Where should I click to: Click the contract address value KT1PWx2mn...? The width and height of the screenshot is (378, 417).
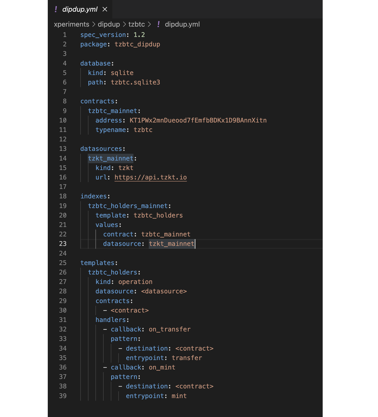198,120
